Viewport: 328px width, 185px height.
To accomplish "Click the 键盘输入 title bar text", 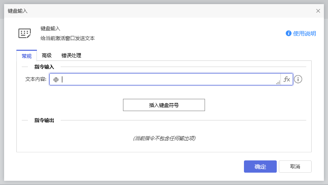I will [18, 11].
